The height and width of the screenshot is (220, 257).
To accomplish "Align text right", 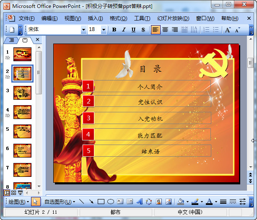I will coord(175,30).
